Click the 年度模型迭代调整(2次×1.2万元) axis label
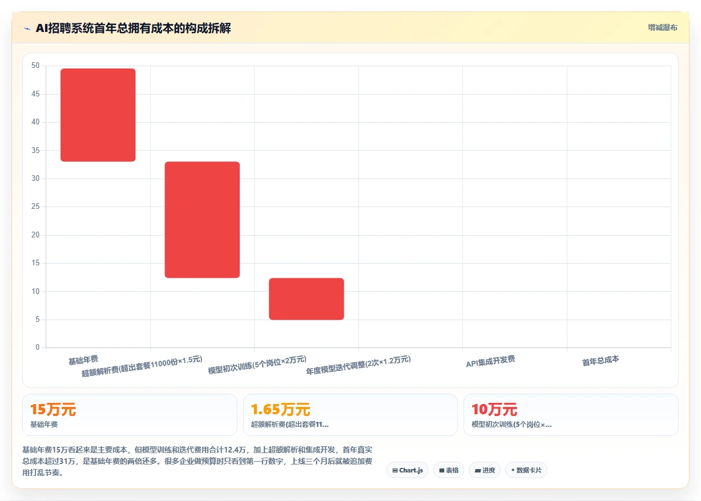This screenshot has width=701, height=501. pyautogui.click(x=358, y=365)
